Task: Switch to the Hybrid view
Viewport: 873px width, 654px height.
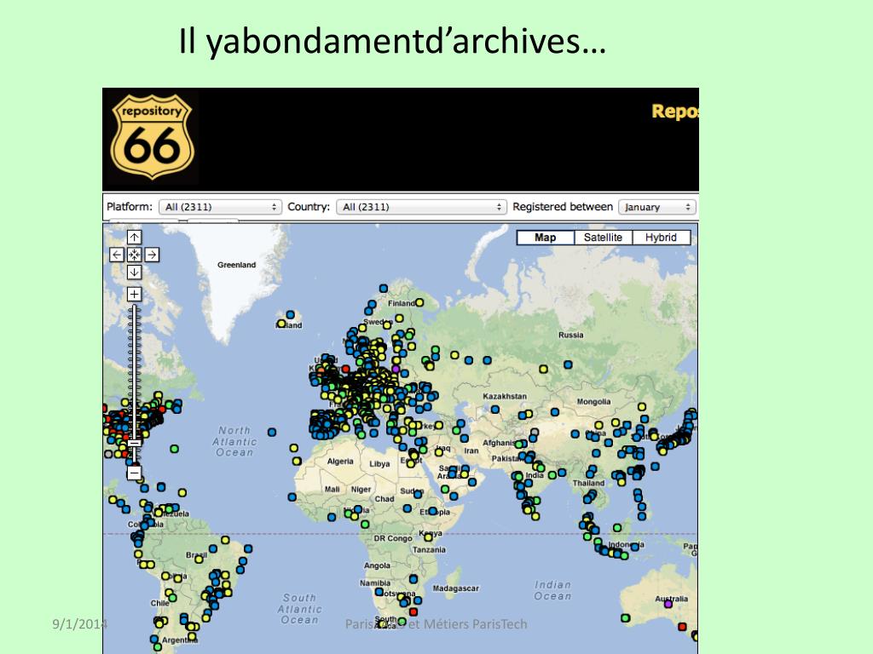Action: coord(661,238)
